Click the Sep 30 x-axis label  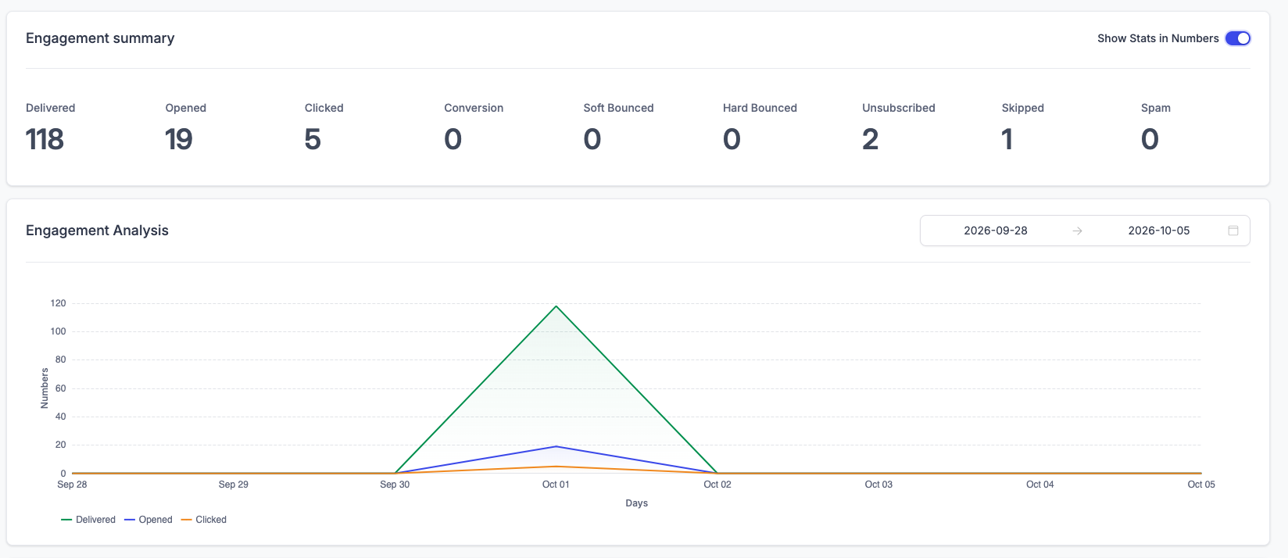[x=395, y=485]
